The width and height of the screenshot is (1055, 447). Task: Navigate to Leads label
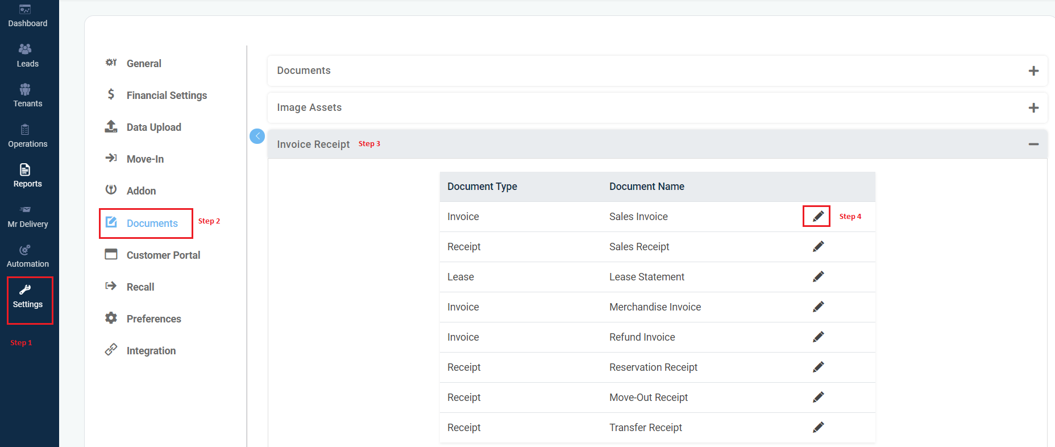coord(28,64)
